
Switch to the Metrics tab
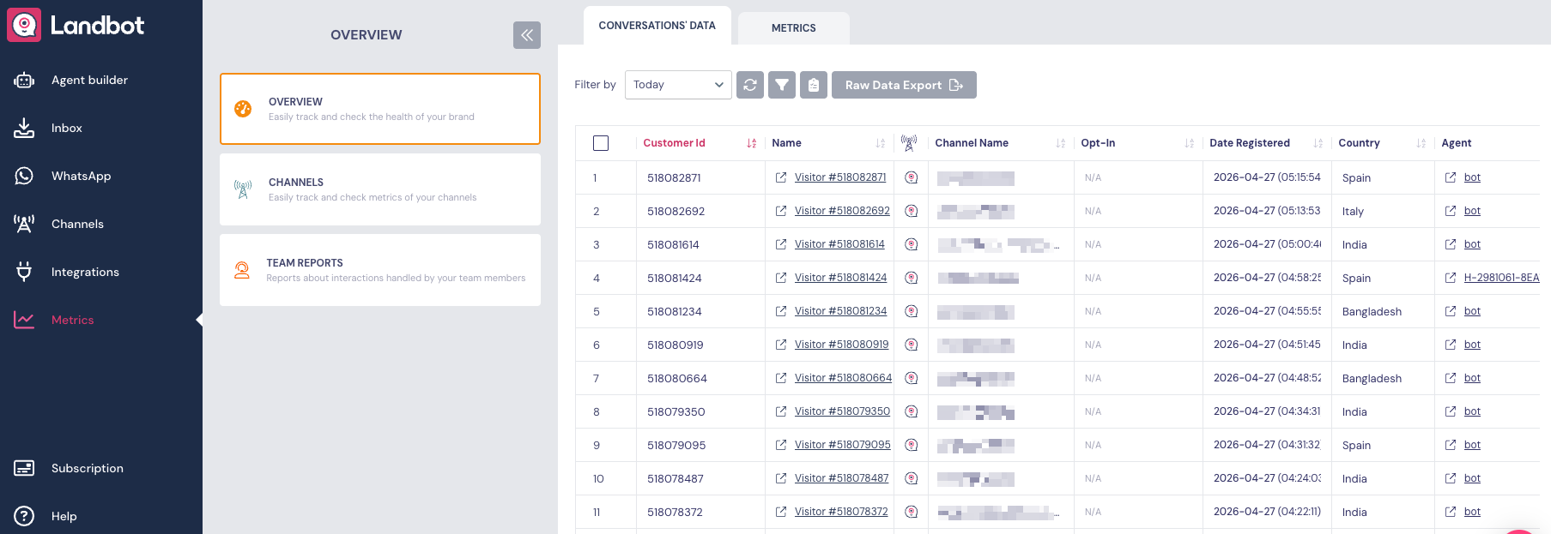coord(793,28)
